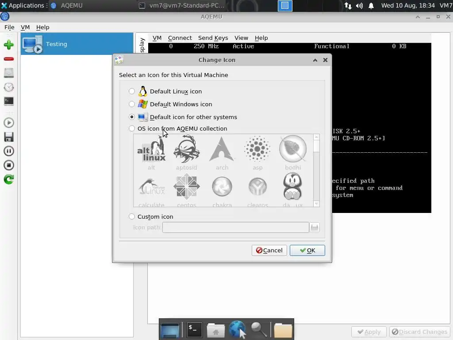
Task: Open the Applications menu in top panel
Action: coord(24,5)
